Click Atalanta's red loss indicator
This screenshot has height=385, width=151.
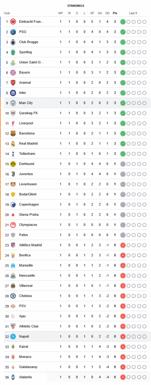123,377
